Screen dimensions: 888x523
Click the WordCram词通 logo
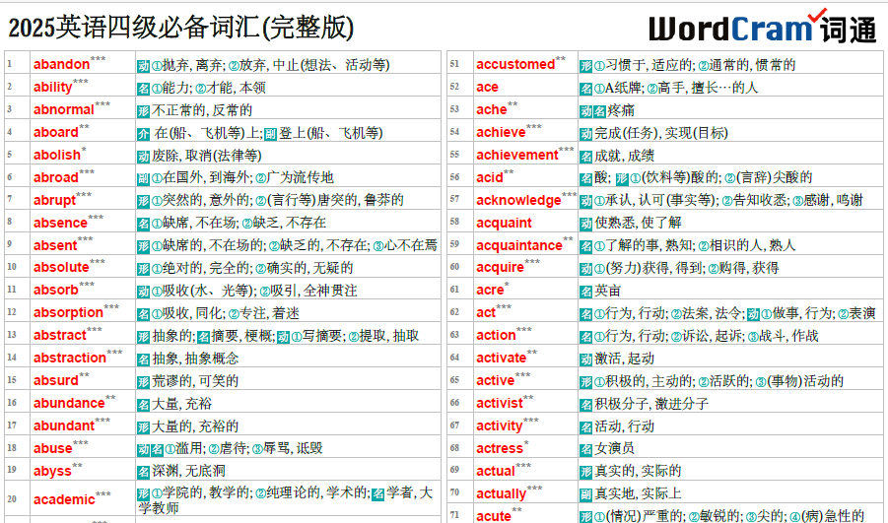(762, 27)
